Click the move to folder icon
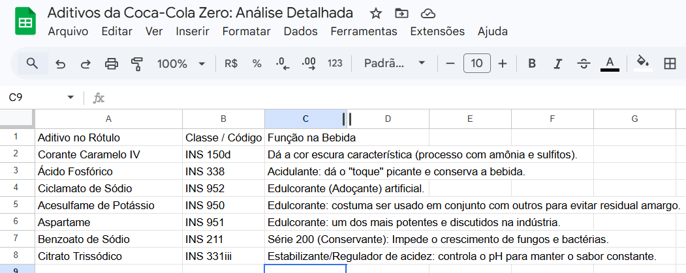This screenshot has height=273, width=686. tap(401, 14)
